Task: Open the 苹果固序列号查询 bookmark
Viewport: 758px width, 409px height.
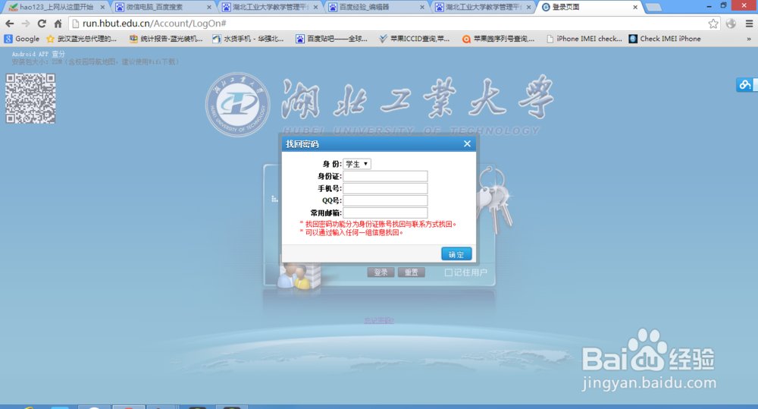Action: coord(499,39)
